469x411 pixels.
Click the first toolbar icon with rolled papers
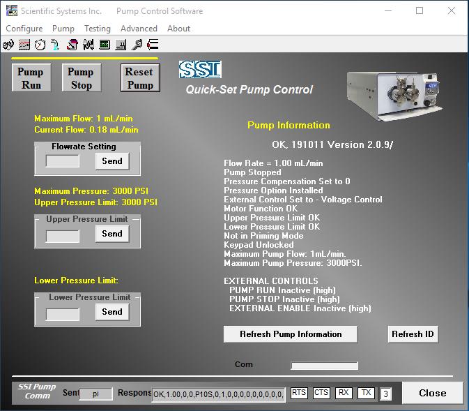pyautogui.click(x=8, y=45)
